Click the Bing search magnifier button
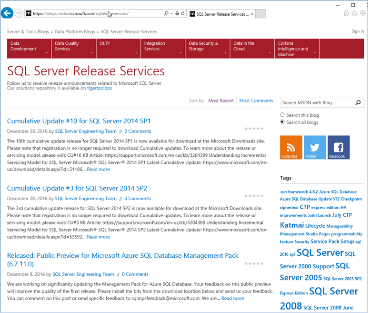Viewport: 381px width, 313px height. pyautogui.click(x=358, y=102)
